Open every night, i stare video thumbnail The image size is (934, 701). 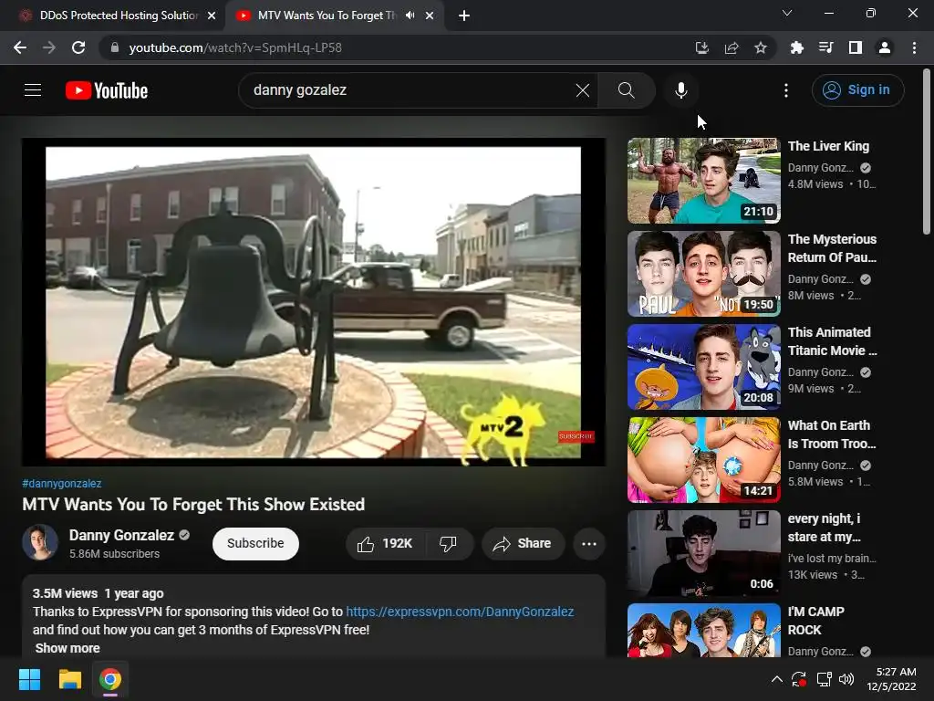coord(703,552)
